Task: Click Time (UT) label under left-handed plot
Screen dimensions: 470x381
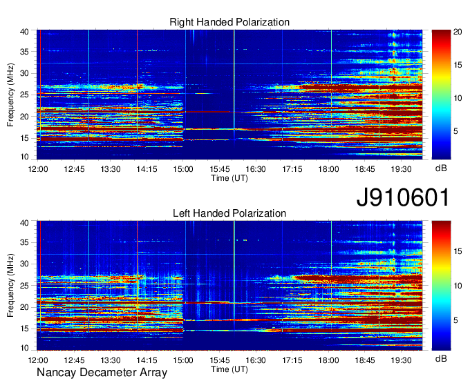Action: tap(229, 369)
